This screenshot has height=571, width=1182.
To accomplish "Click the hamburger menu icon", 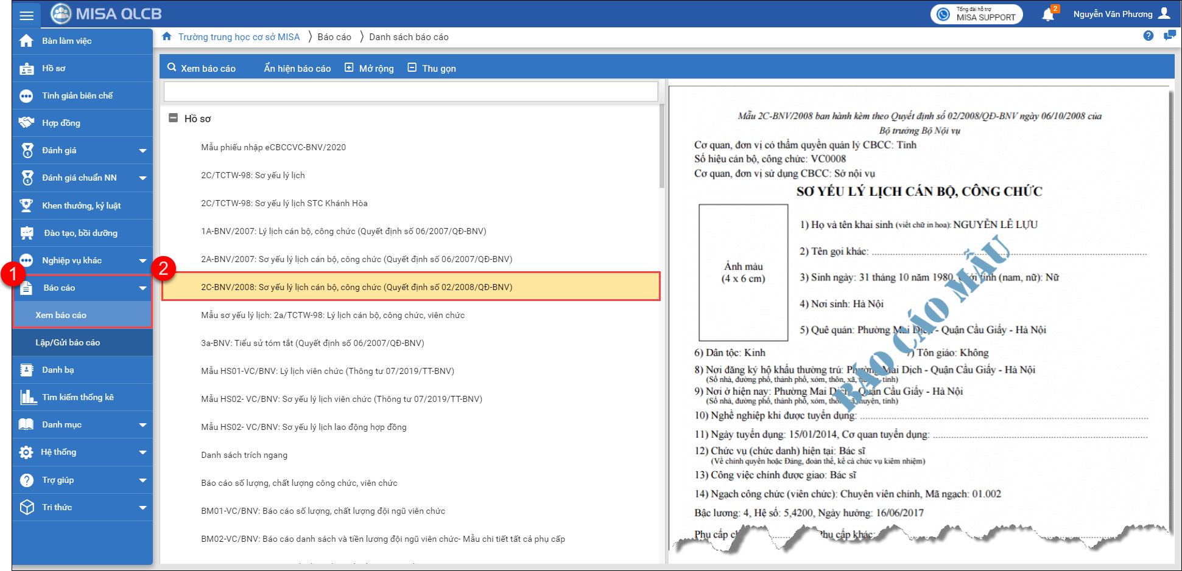I will coord(26,15).
